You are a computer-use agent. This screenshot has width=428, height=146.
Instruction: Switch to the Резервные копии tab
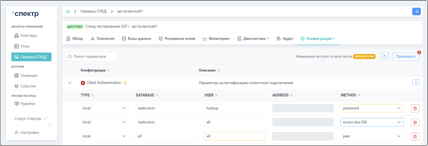pyautogui.click(x=177, y=39)
